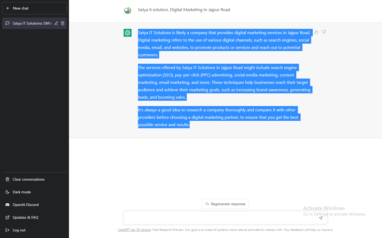Open the ChatGPT Jan 30 Version link

134,230
